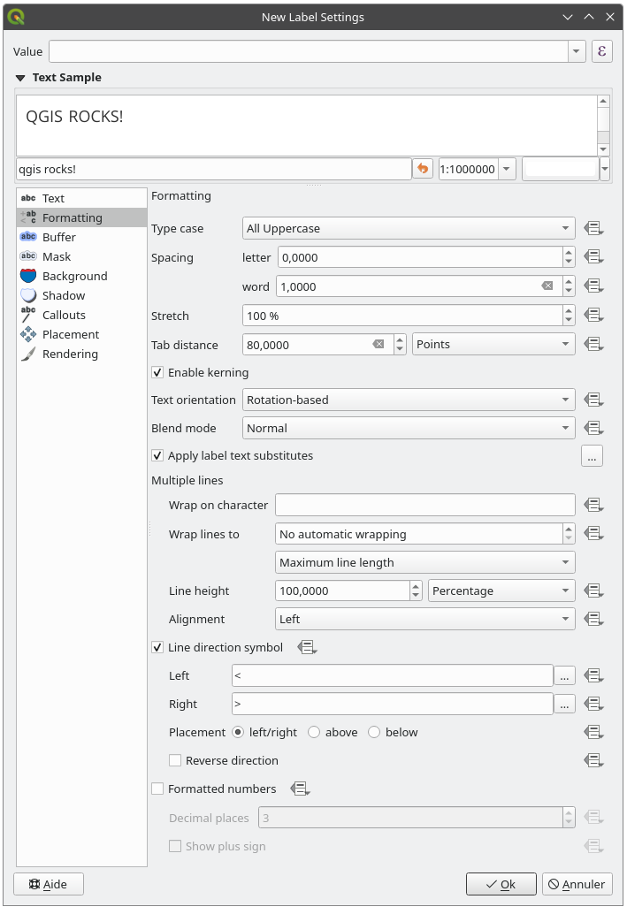Click the QGIS logo in title bar
627x922 pixels.
(17, 17)
